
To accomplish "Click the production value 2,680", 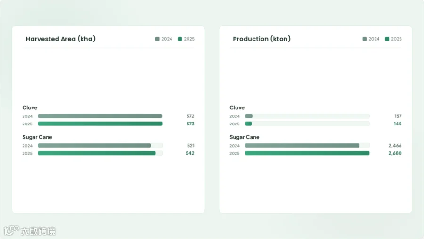I will [395, 153].
